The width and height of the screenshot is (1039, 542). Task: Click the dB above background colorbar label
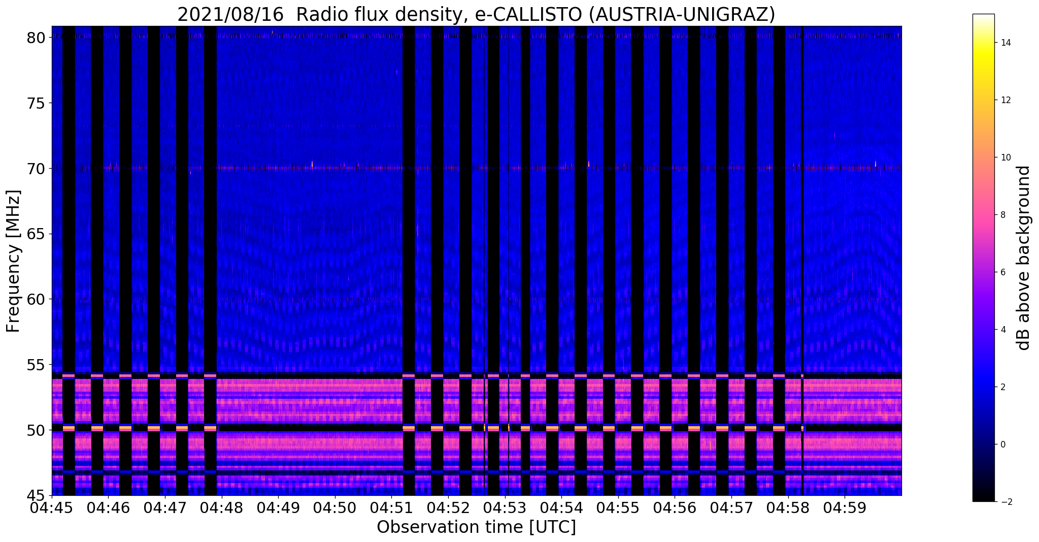coord(1024,258)
